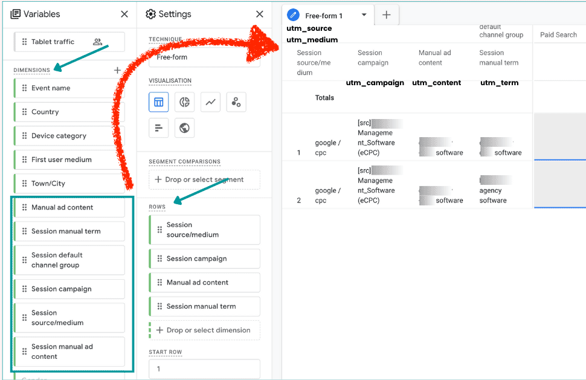This screenshot has height=380, width=586.
Task: Click the Start row input field
Action: [x=204, y=369]
